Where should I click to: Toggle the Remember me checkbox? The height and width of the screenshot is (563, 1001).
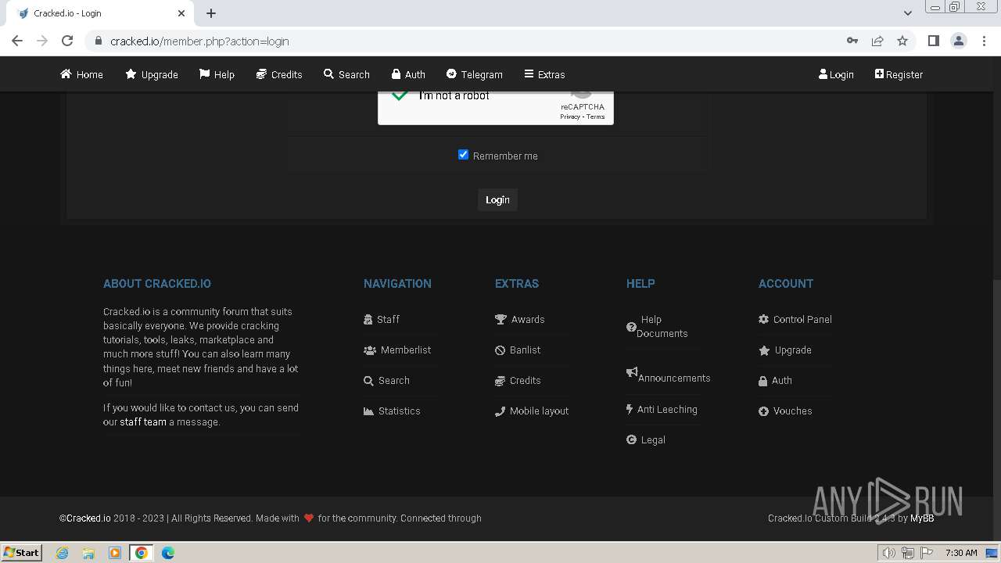point(463,155)
